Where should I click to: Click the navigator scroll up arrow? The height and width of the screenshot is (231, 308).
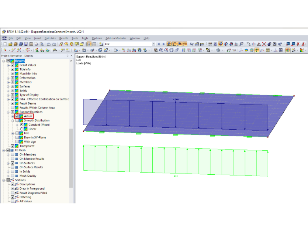[x=71, y=61]
